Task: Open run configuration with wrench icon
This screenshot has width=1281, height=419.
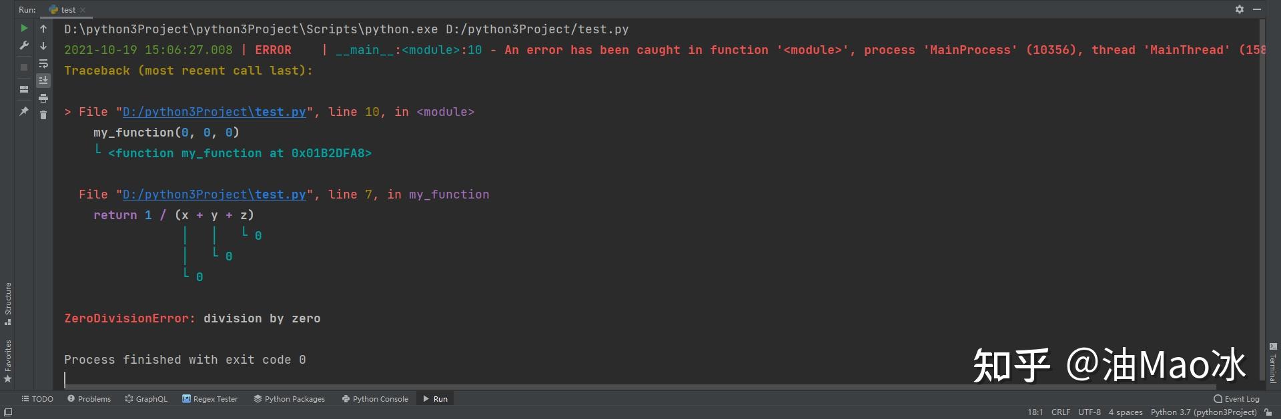Action: click(x=24, y=45)
